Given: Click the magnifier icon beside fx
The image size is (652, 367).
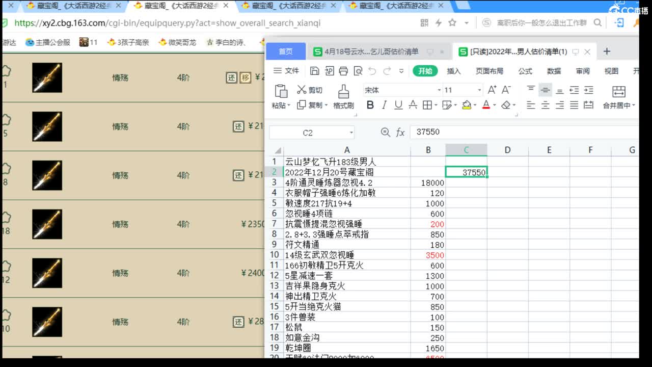Looking at the screenshot, I should tap(386, 133).
